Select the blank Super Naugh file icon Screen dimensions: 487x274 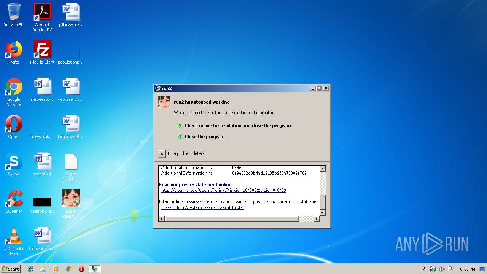click(x=71, y=167)
